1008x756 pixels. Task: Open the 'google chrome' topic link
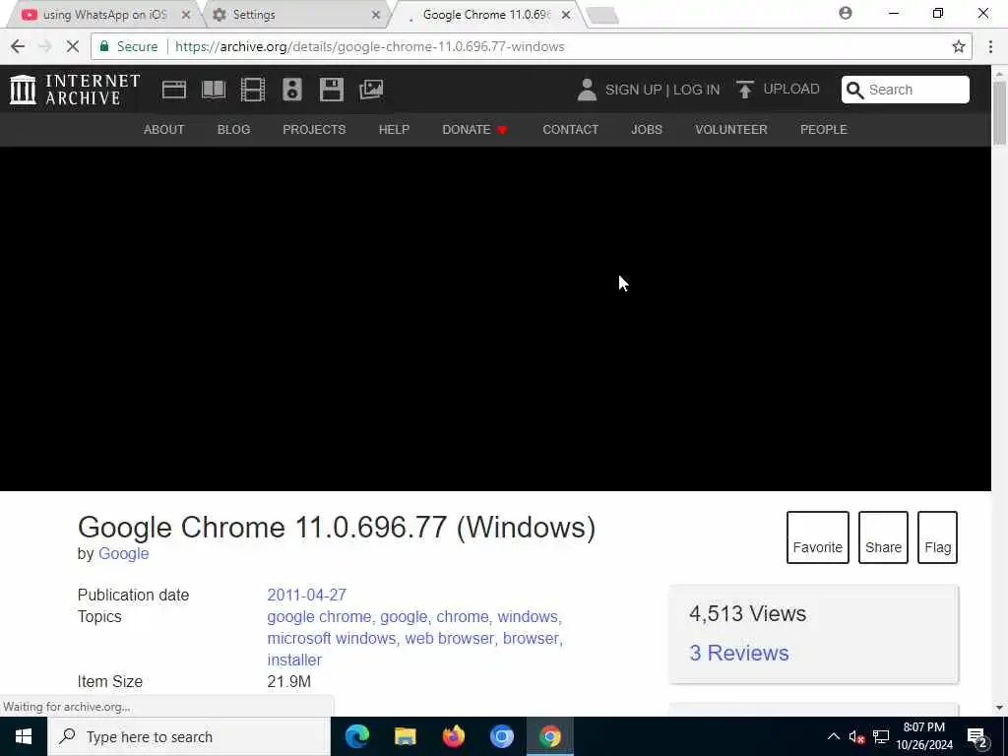(319, 616)
